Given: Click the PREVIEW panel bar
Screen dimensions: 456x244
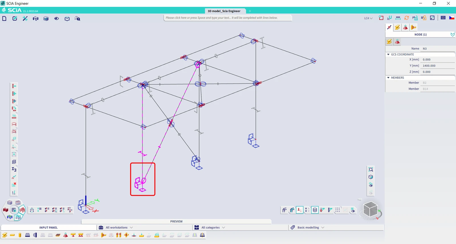Looking at the screenshot, I should (x=176, y=222).
